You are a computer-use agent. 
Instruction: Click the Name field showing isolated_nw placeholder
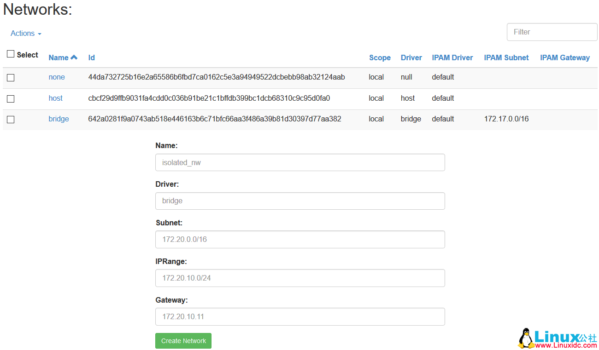click(x=299, y=162)
